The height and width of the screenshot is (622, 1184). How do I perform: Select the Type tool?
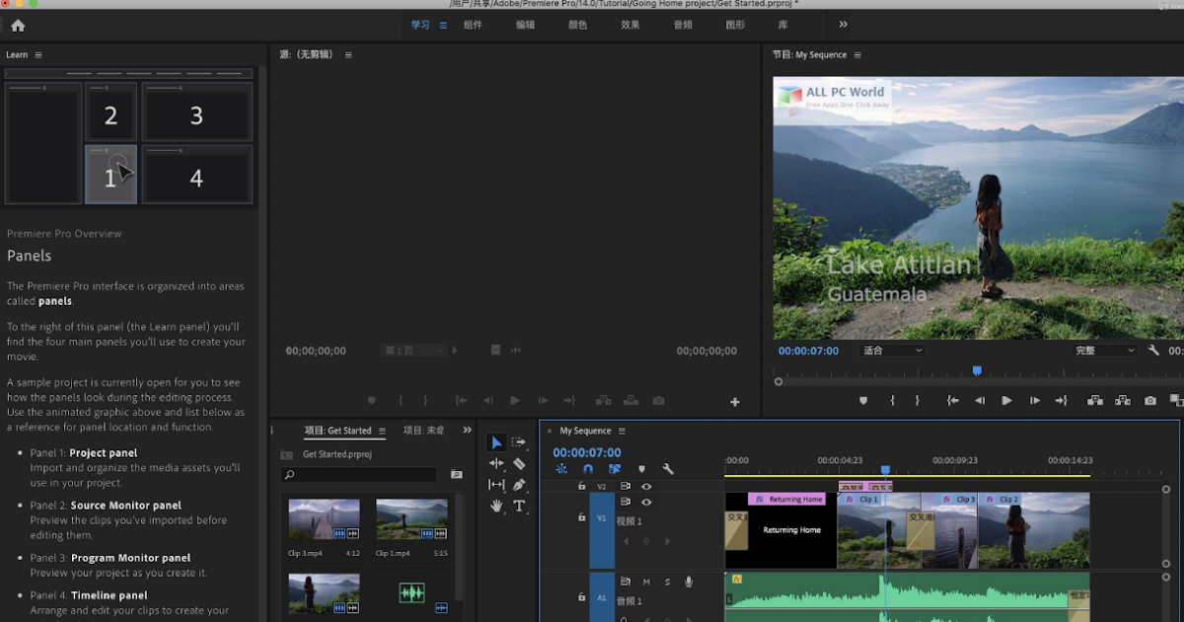coord(520,505)
